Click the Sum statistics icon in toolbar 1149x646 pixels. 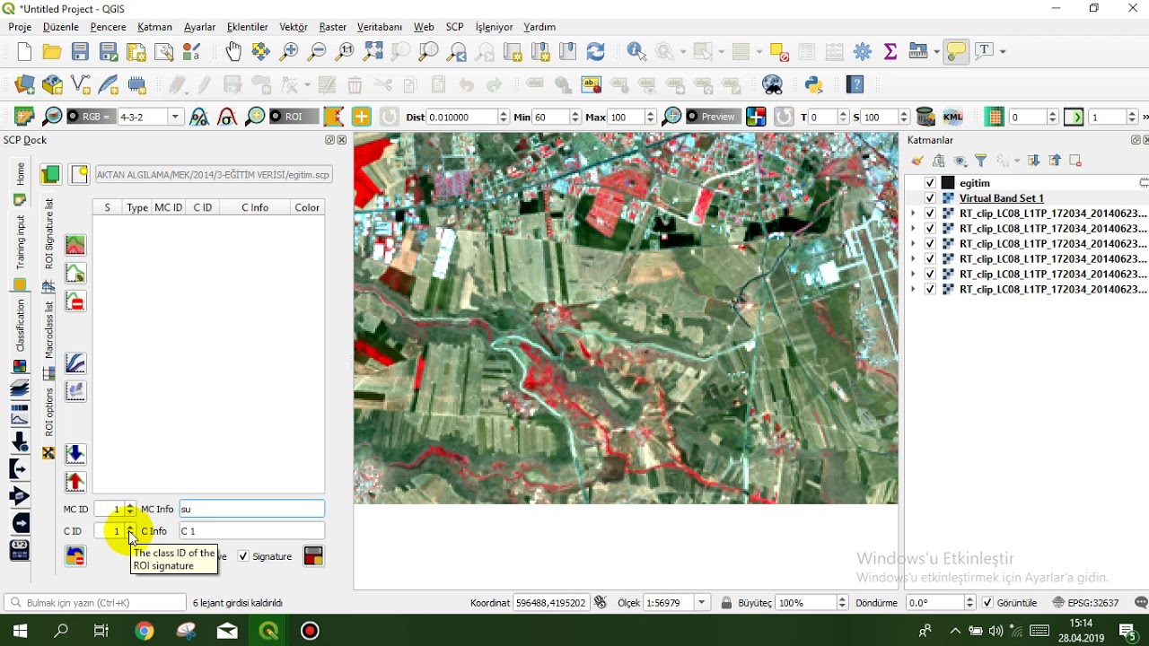click(890, 51)
